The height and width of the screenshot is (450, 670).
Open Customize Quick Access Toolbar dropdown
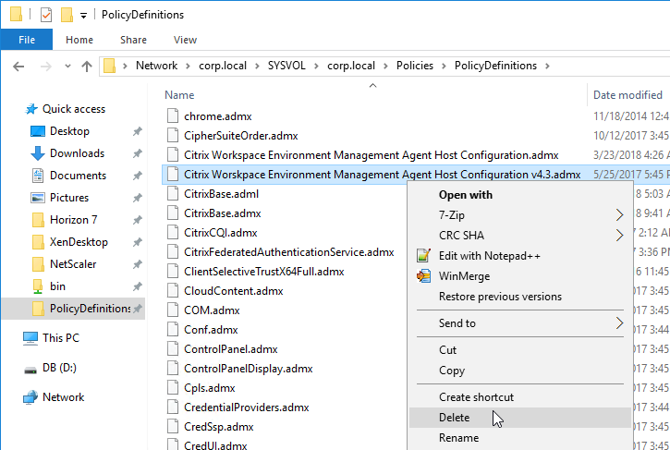84,16
